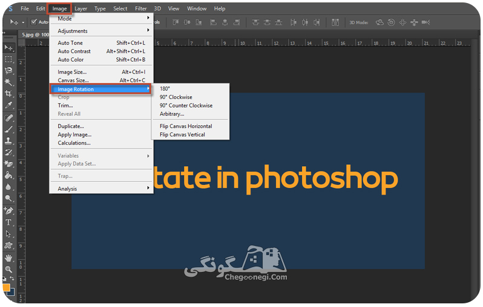
Task: Choose 90° Clockwise rotation
Action: coord(176,97)
